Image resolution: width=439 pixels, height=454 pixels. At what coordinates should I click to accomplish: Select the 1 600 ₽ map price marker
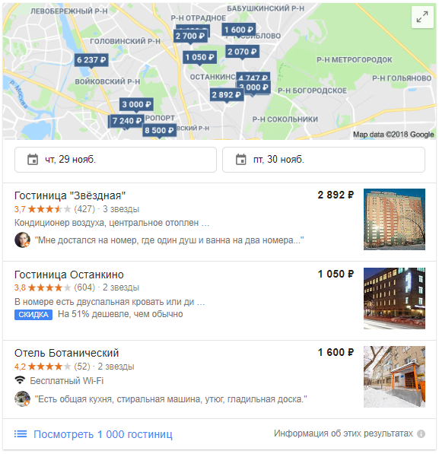239,30
